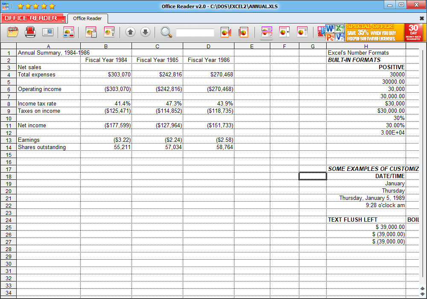Go to next page with down arrow icon

[x=145, y=32]
